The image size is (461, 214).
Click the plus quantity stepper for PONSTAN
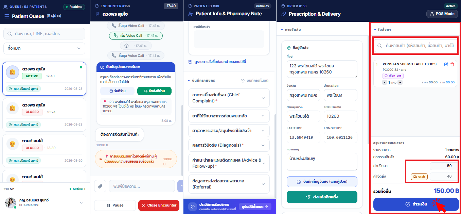pyautogui.click(x=400, y=82)
